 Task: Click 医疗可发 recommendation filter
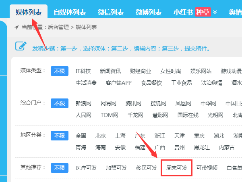pyautogui.click(x=86, y=168)
